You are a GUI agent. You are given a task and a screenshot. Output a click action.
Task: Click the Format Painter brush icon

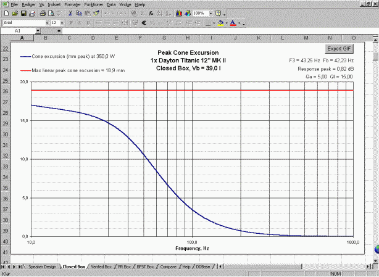(x=94, y=13)
